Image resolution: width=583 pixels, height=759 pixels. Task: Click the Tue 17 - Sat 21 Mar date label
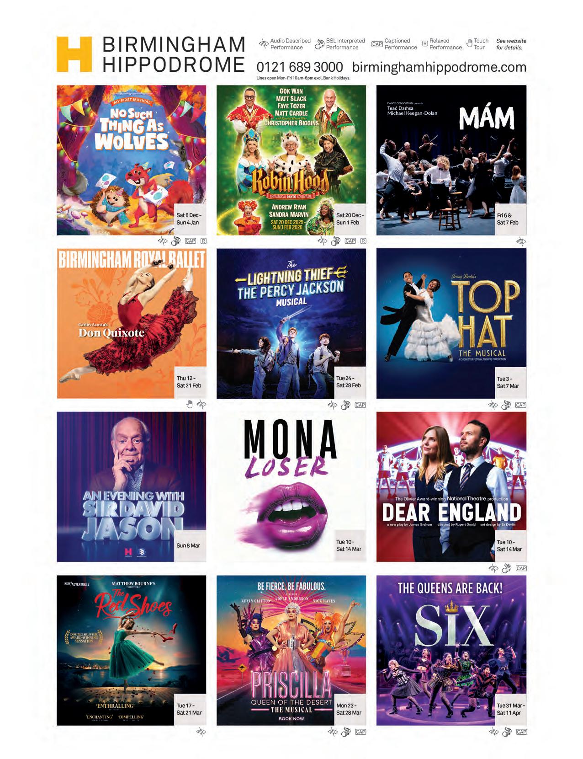pos(189,709)
